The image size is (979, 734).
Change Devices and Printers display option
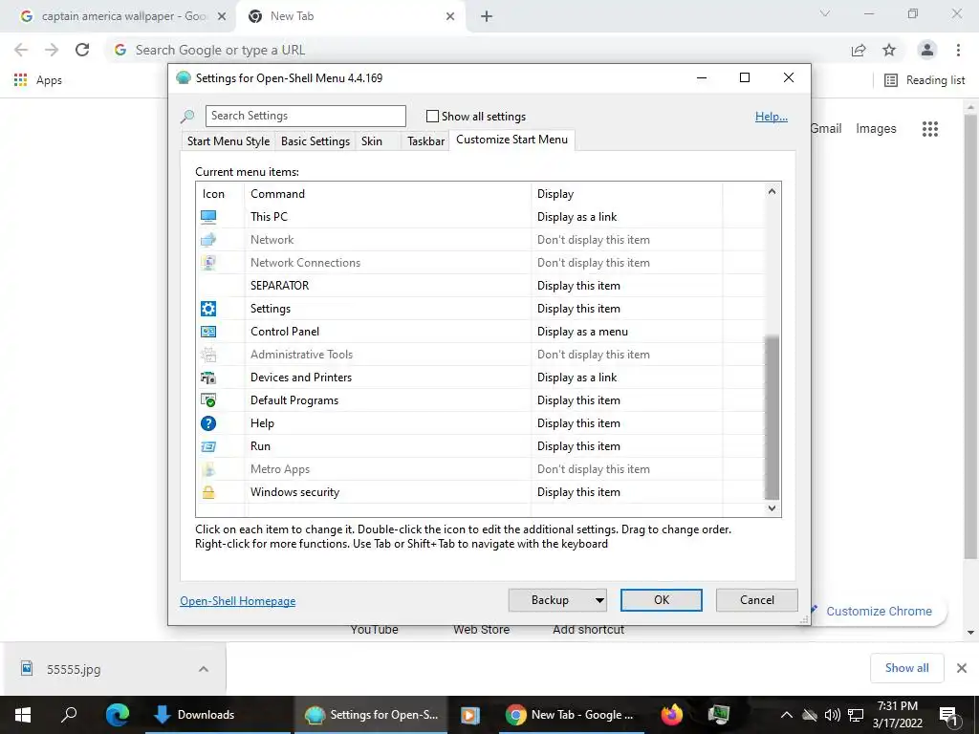point(577,378)
